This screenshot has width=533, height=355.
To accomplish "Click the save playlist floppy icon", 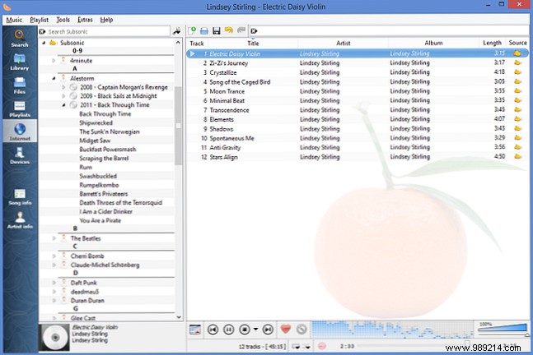I will pyautogui.click(x=216, y=31).
